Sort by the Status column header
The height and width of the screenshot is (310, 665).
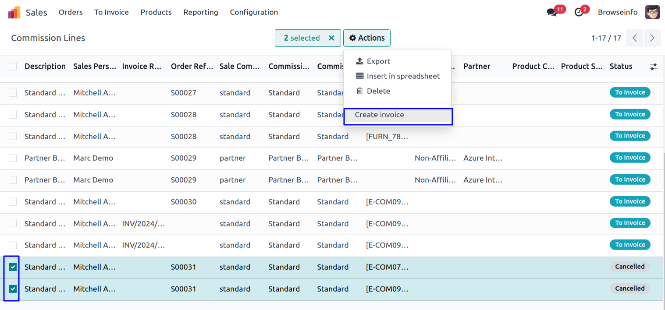[x=621, y=67]
